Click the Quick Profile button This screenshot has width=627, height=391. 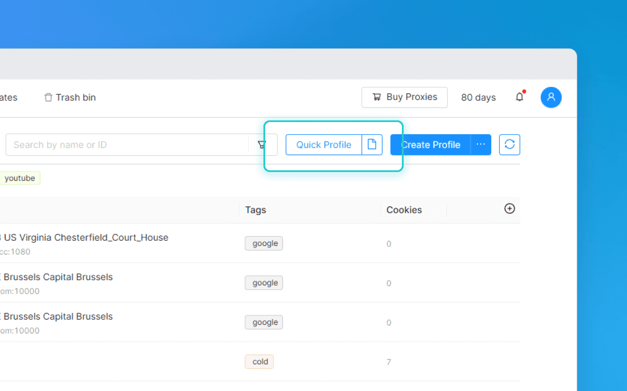(x=324, y=145)
